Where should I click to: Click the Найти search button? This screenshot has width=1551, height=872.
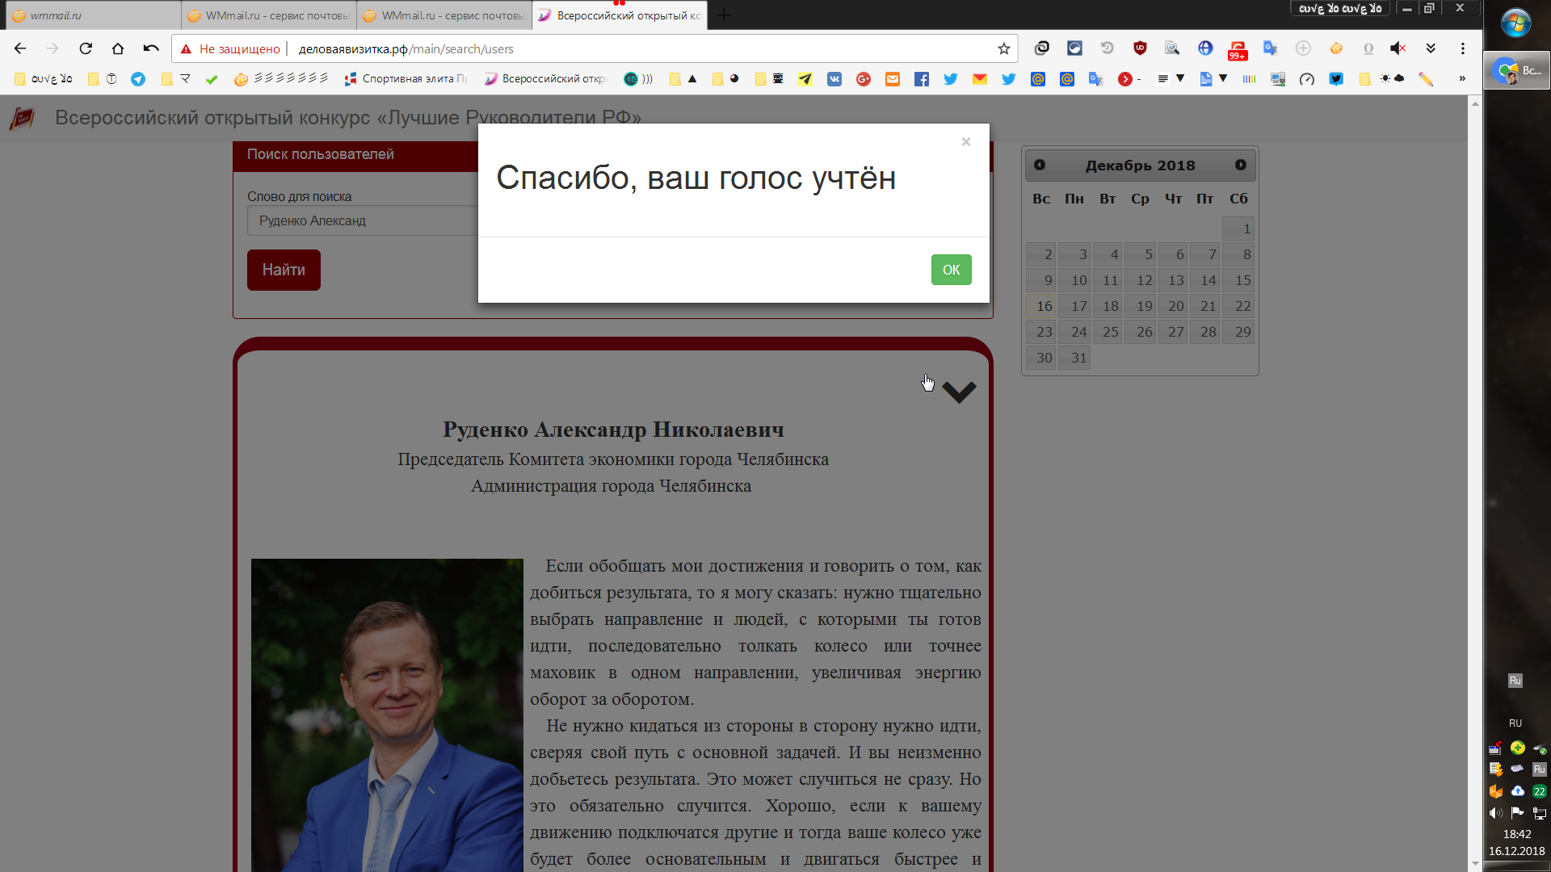pos(284,270)
